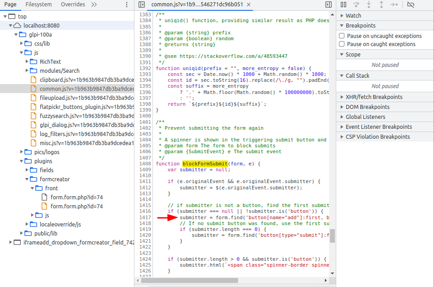The height and width of the screenshot is (287, 434).
Task: Click the navigator sidebar collapse icon
Action: [141, 4]
